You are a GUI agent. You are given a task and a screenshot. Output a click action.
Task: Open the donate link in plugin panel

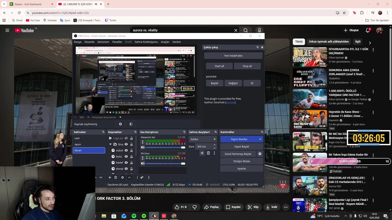pyautogui.click(x=230, y=102)
